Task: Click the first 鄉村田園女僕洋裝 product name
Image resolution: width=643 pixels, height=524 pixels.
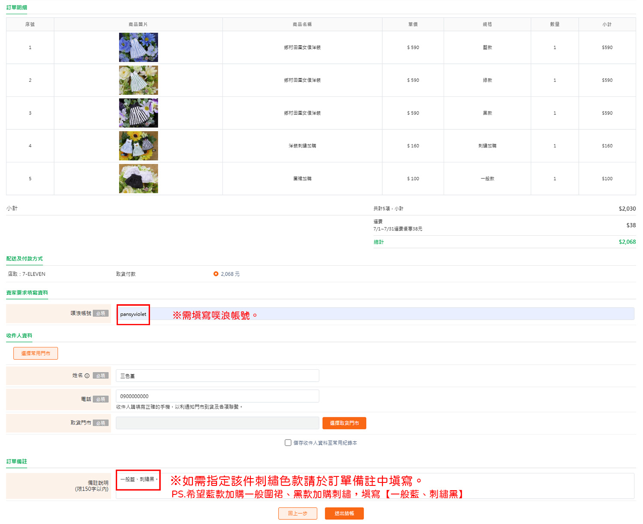Action: click(302, 48)
